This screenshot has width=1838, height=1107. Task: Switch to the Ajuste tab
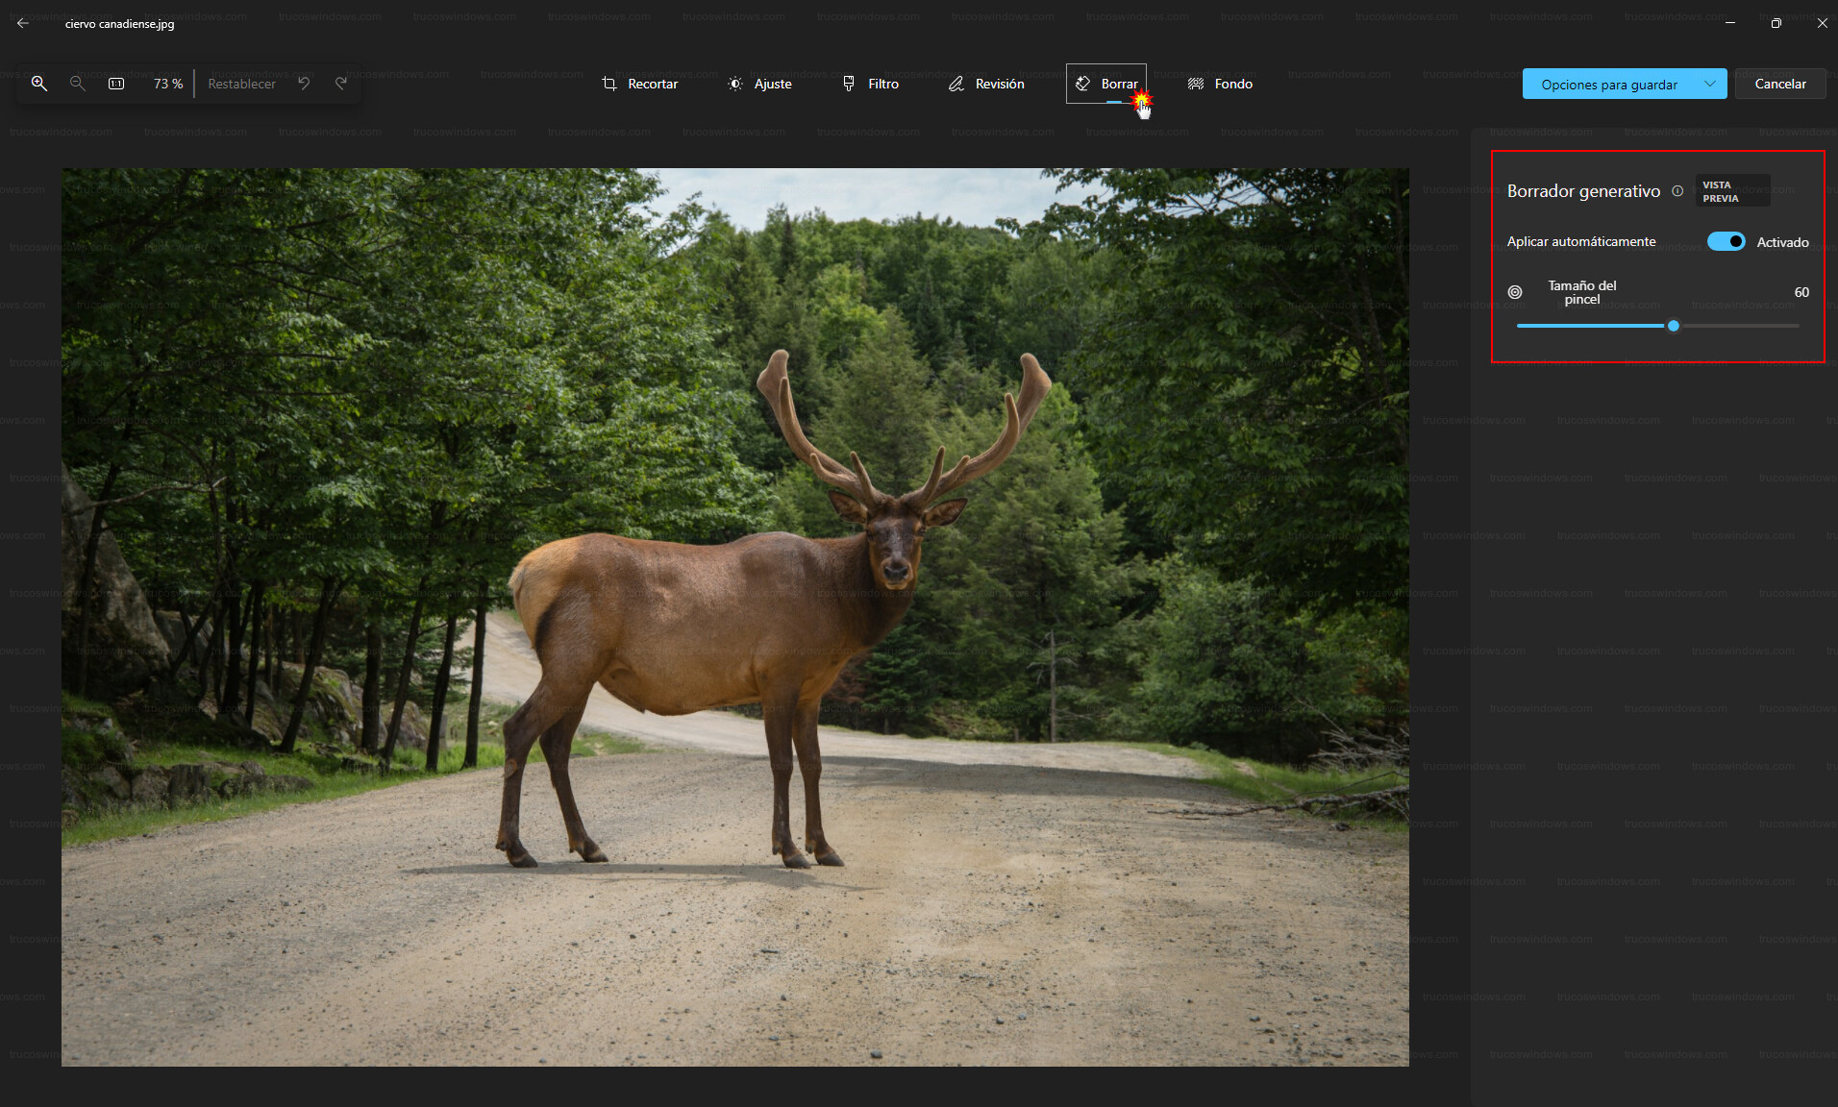[x=759, y=84]
